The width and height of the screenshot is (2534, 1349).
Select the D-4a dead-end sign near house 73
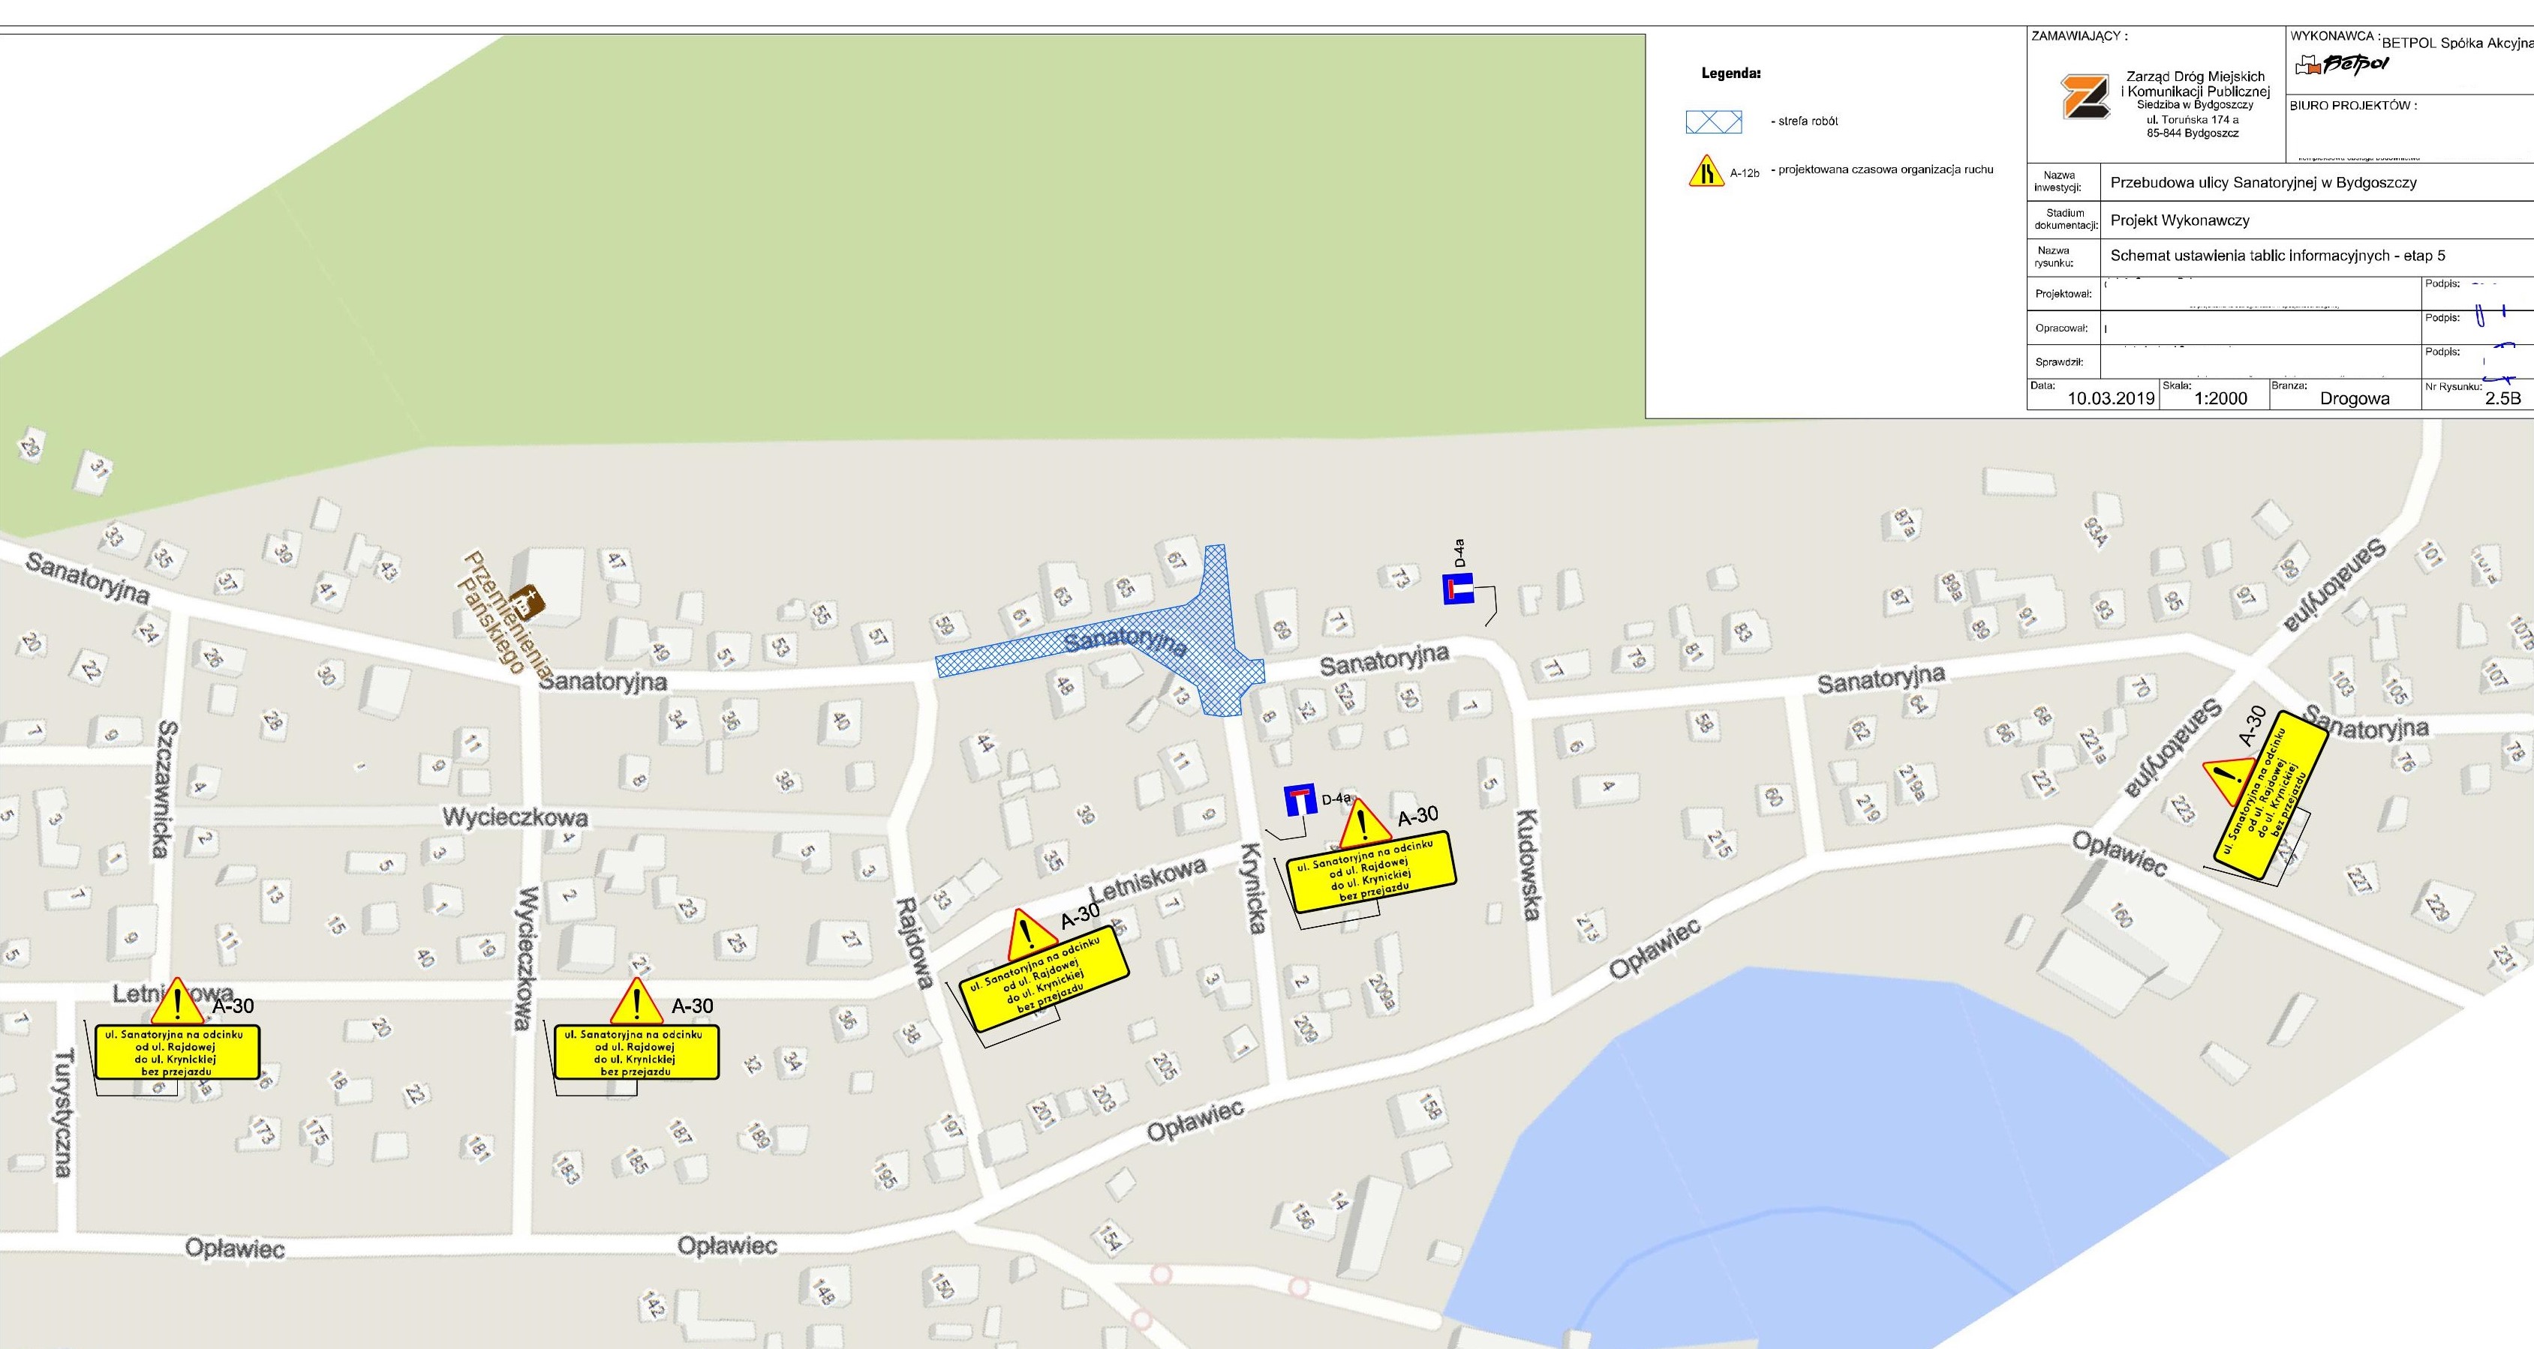click(x=1458, y=589)
